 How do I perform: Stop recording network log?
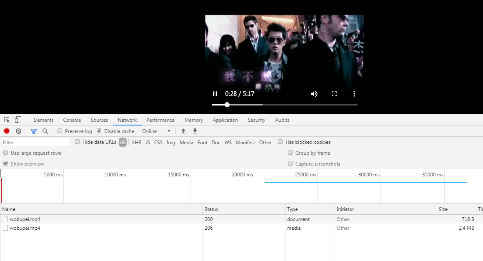(7, 131)
